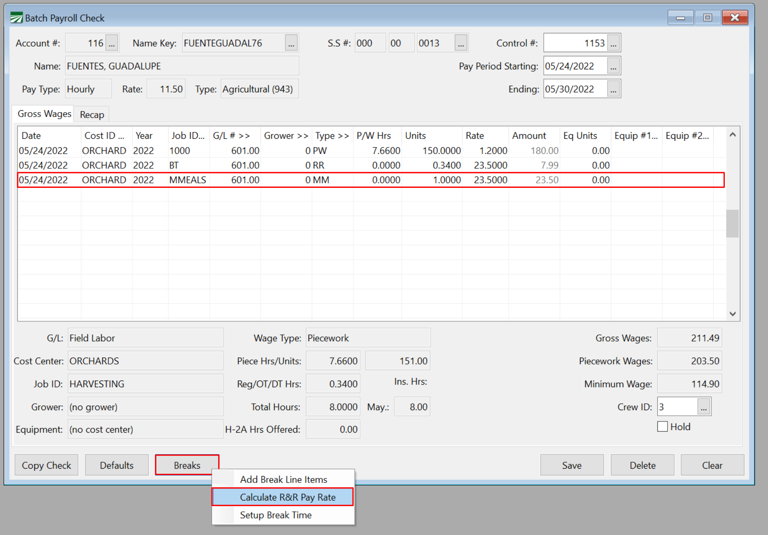Switch to the Recap tab
The width and height of the screenshot is (768, 535).
92,115
